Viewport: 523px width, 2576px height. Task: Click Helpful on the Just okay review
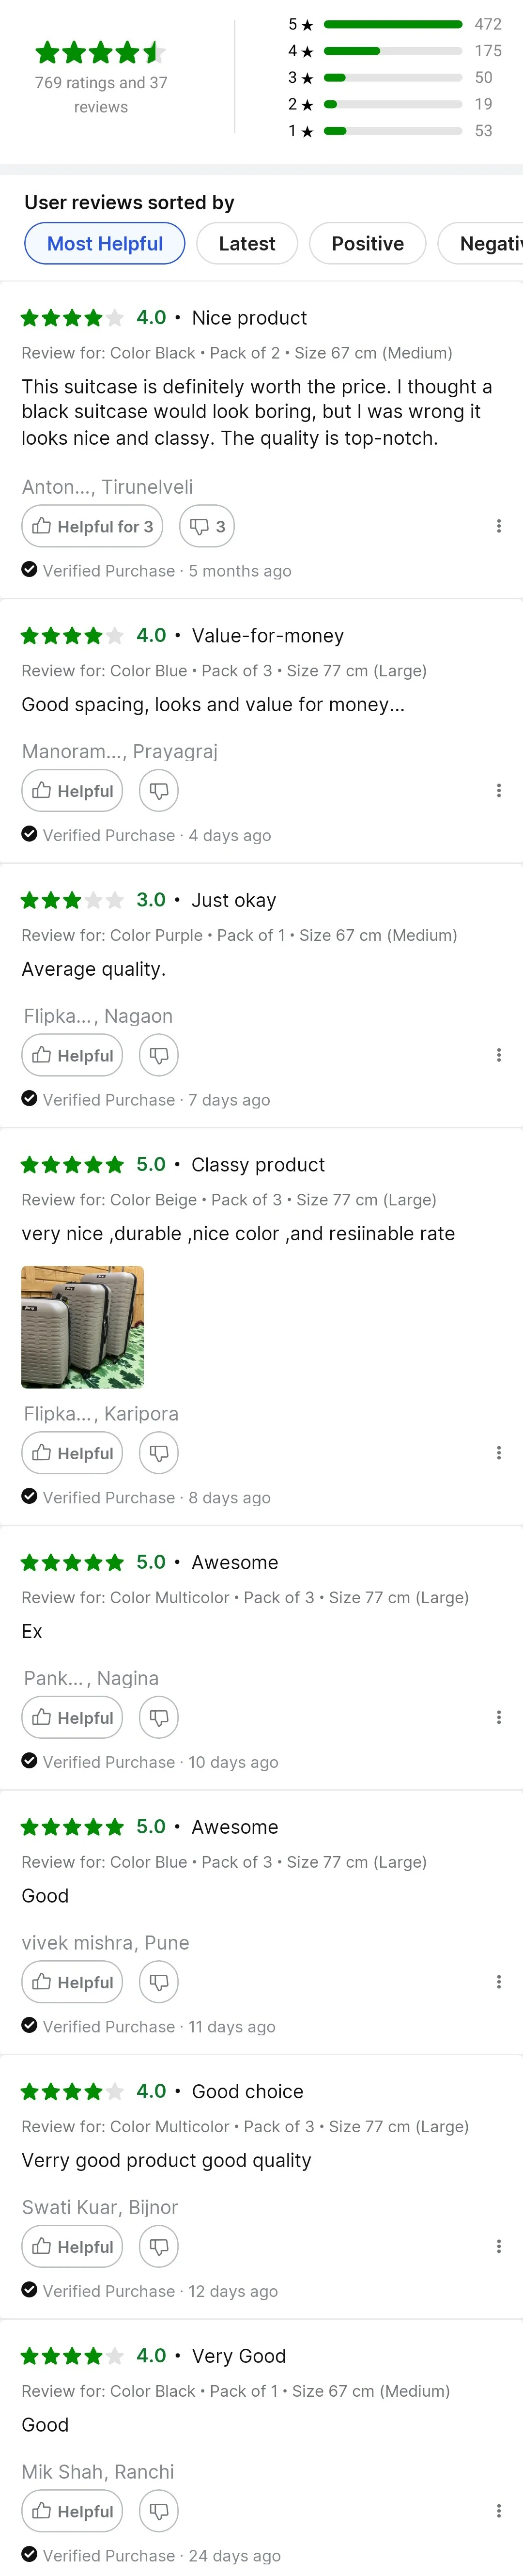coord(72,1055)
